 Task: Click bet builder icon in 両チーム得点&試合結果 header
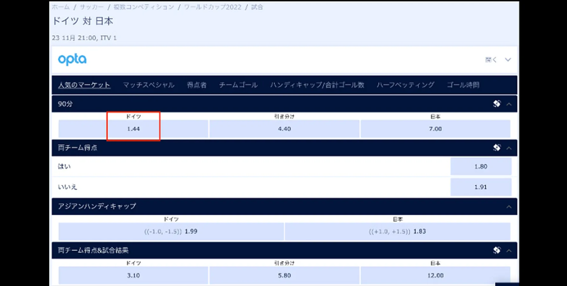(497, 250)
